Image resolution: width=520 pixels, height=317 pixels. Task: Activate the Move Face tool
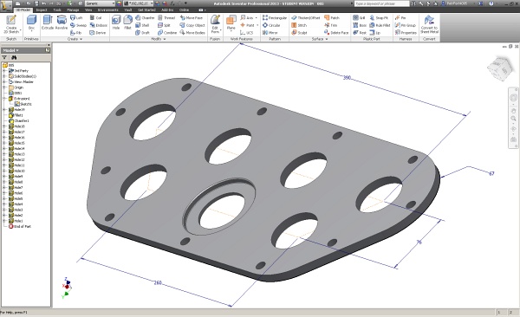pyautogui.click(x=192, y=17)
